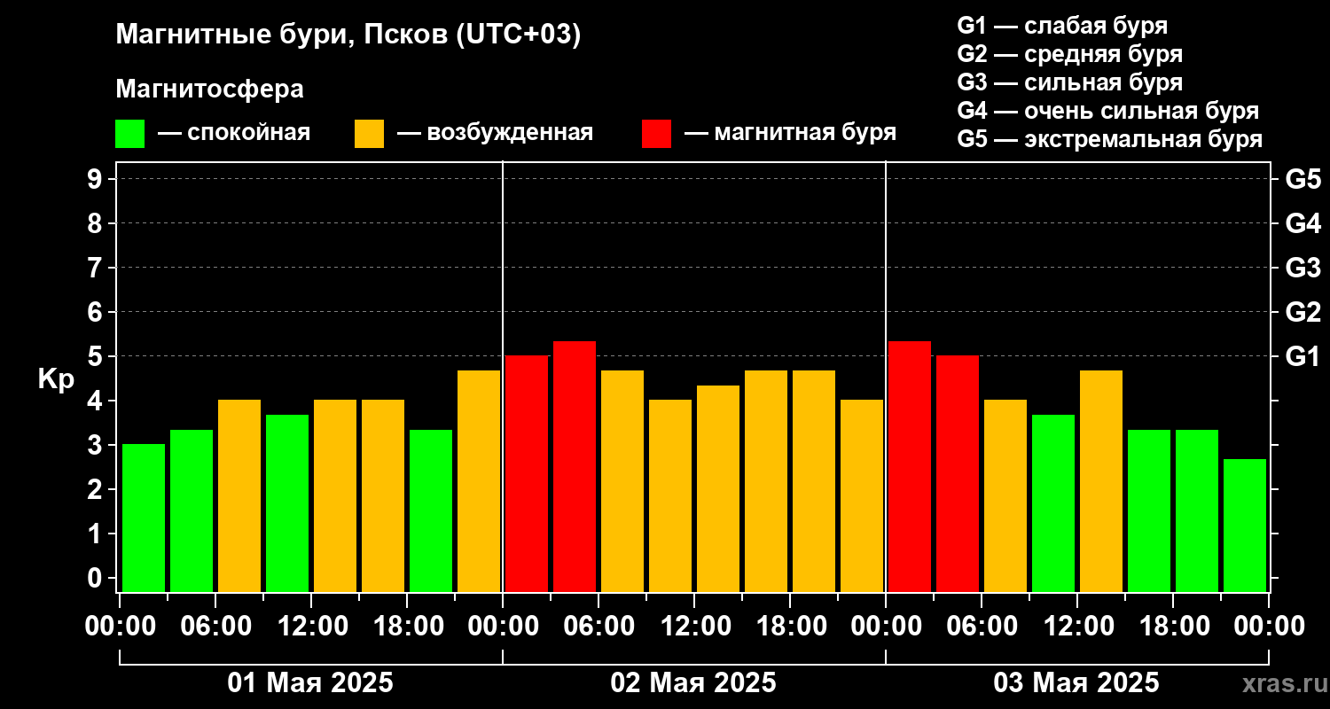Click the '01 Мая 2025' date label

[x=310, y=683]
